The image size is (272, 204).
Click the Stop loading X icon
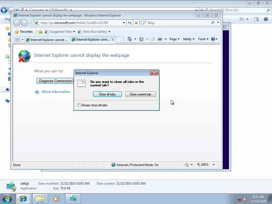click(x=136, y=23)
